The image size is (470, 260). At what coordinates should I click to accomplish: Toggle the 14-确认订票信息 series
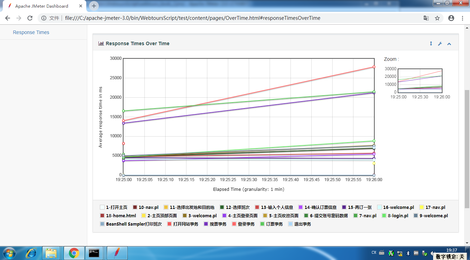(318, 207)
